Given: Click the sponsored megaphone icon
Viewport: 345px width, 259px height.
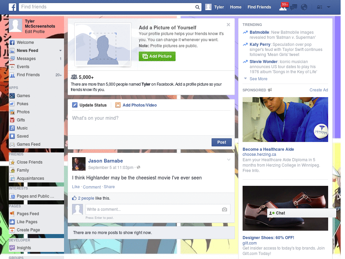Looking at the screenshot, I should click(270, 90).
